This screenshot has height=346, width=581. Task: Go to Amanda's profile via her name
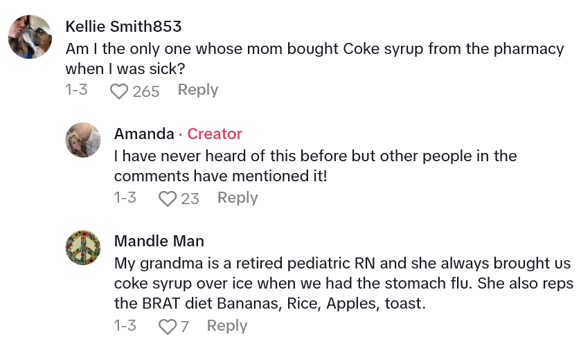(x=144, y=134)
